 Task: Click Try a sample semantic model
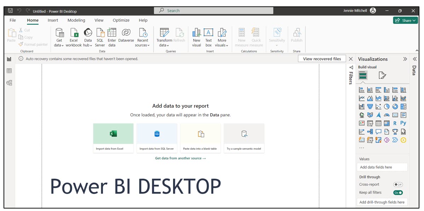coord(244,138)
